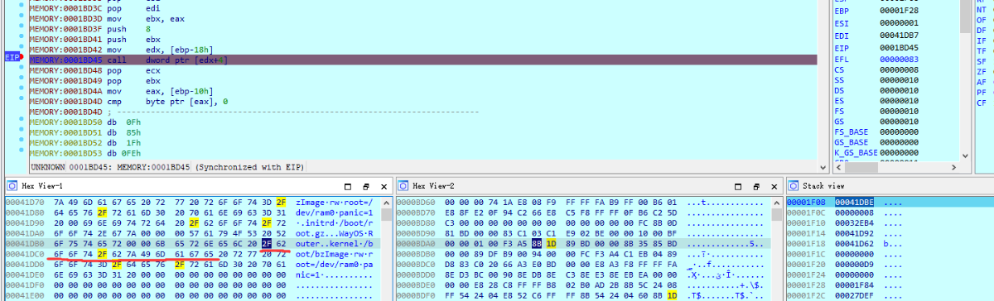Select the Stack view tab title
This screenshot has height=301, width=994.
coord(823,186)
